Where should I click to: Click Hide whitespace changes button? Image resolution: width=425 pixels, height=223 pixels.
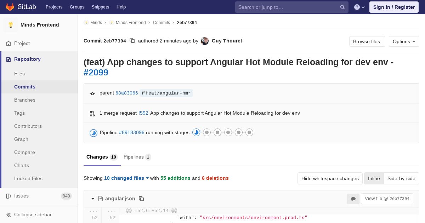pyautogui.click(x=330, y=178)
